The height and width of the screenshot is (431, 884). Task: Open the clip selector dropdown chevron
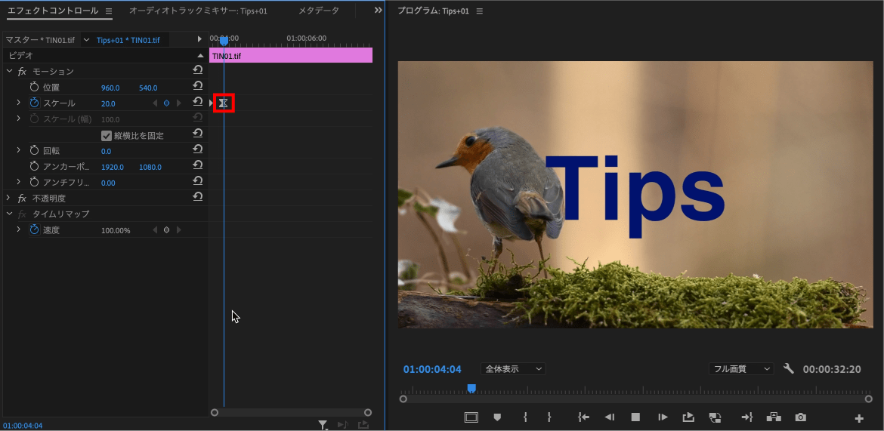click(86, 39)
